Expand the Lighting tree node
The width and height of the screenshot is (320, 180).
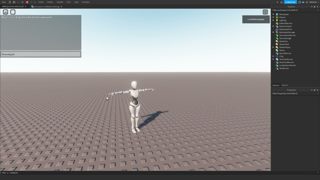[x=273, y=20]
